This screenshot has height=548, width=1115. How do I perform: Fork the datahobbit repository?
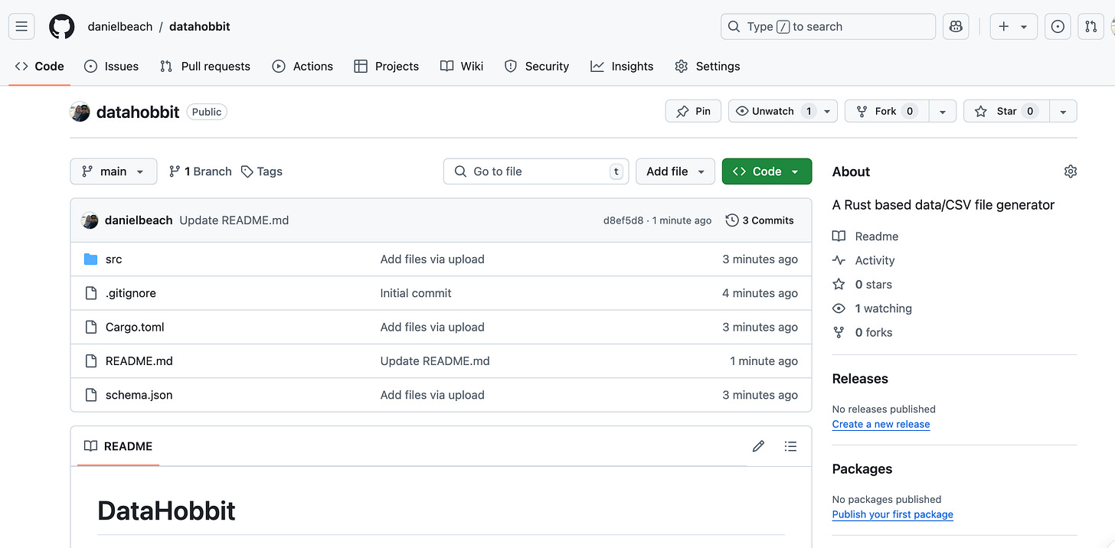(x=887, y=112)
